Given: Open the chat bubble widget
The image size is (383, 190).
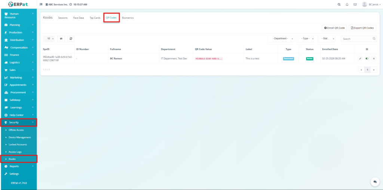Looking at the screenshot, I should [374, 181].
